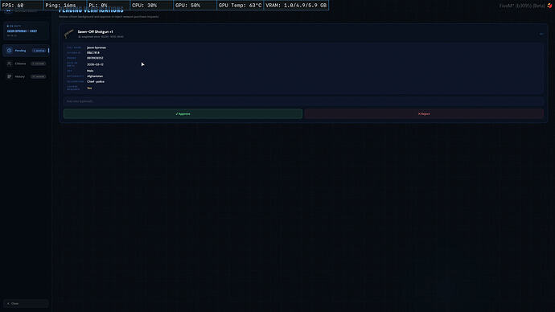Click the pending count badge
This screenshot has width=555, height=312.
[39, 51]
